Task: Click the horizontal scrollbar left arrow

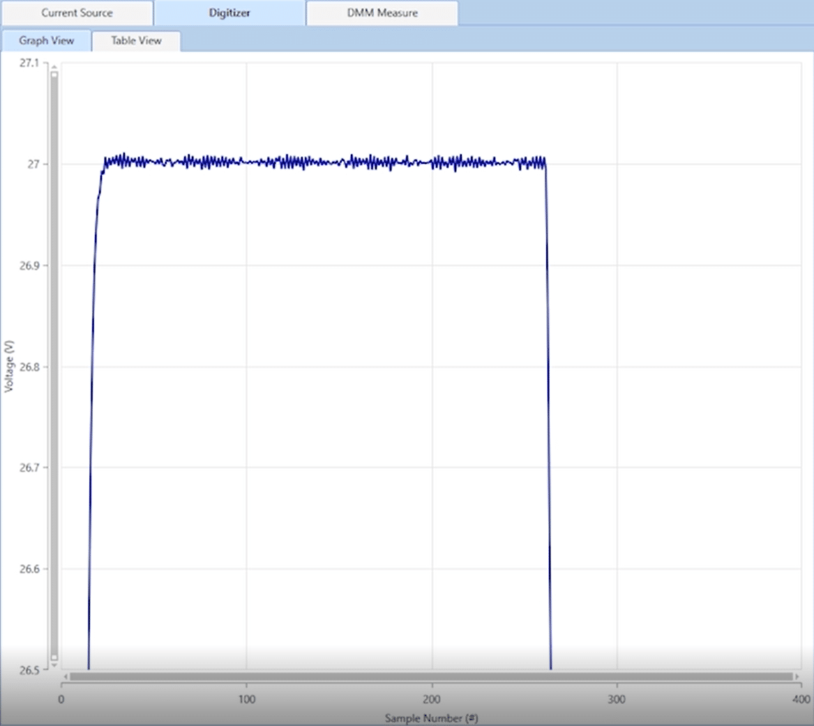Action: click(x=66, y=676)
